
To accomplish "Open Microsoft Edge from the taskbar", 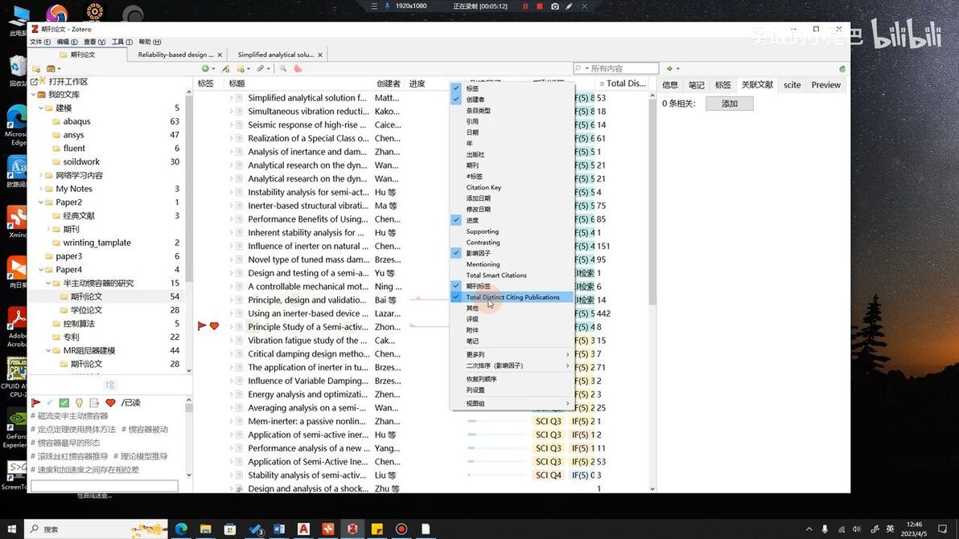I will [x=181, y=529].
